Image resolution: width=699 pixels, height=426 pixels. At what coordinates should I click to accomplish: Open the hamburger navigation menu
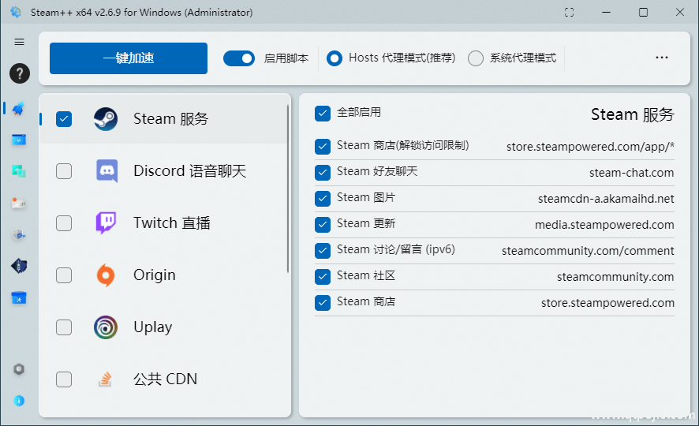tap(19, 42)
